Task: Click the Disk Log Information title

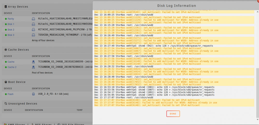Action: [x=177, y=6]
